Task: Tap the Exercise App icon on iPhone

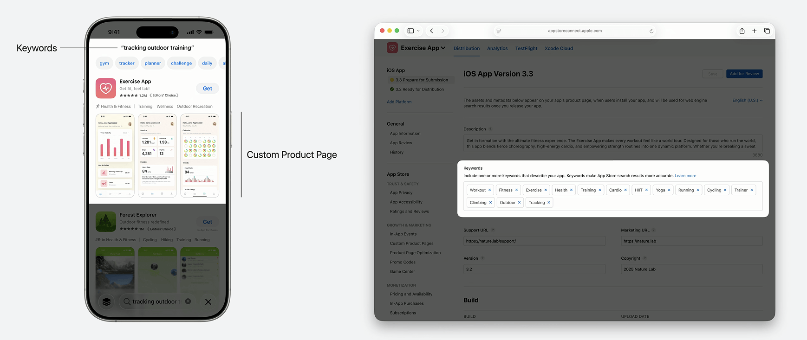Action: [x=106, y=88]
